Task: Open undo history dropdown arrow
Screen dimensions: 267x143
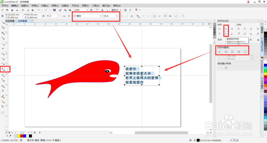Action: [x=42, y=10]
